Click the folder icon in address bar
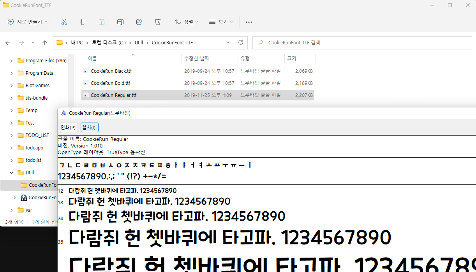The height and width of the screenshot is (272, 476). (x=60, y=42)
